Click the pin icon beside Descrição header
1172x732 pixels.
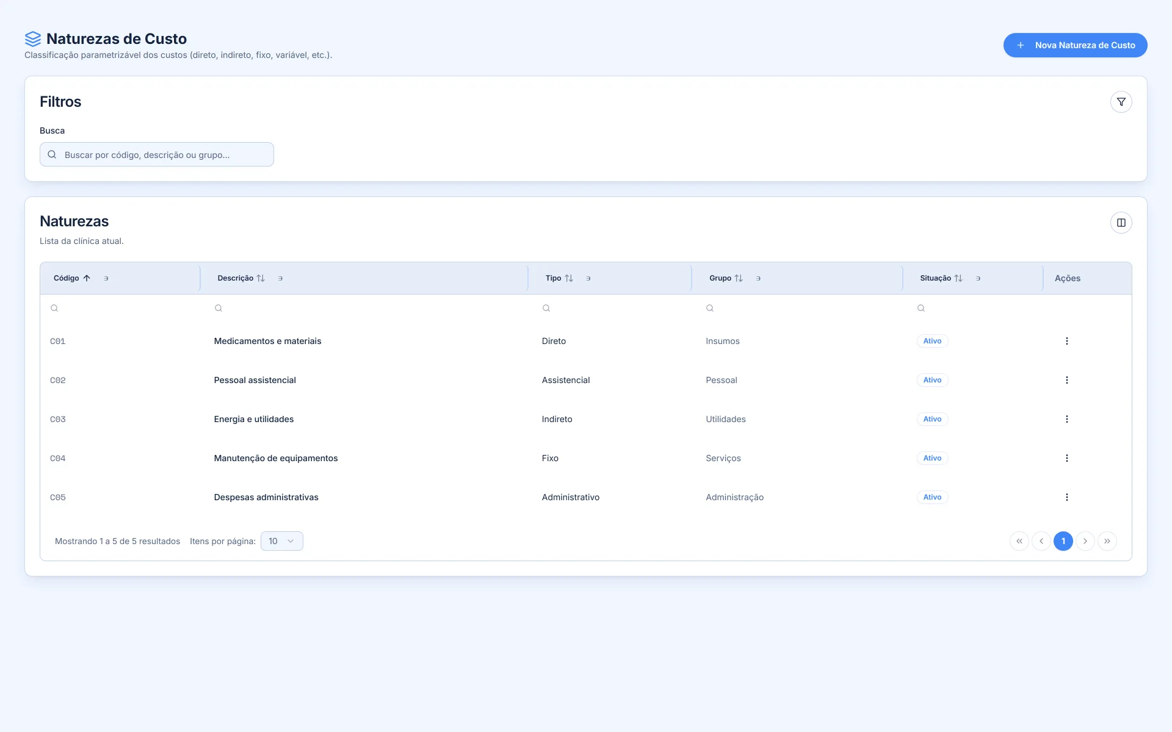click(280, 278)
